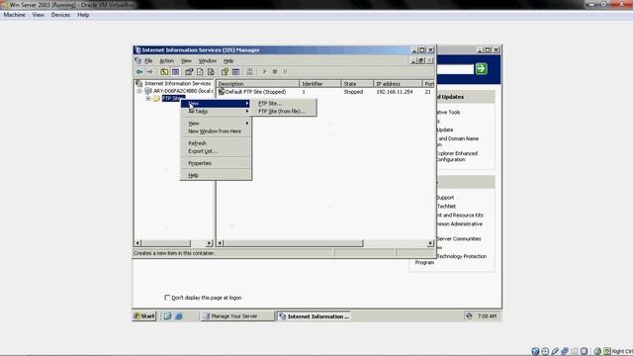Click the Export List toolbar icon

[x=211, y=72]
